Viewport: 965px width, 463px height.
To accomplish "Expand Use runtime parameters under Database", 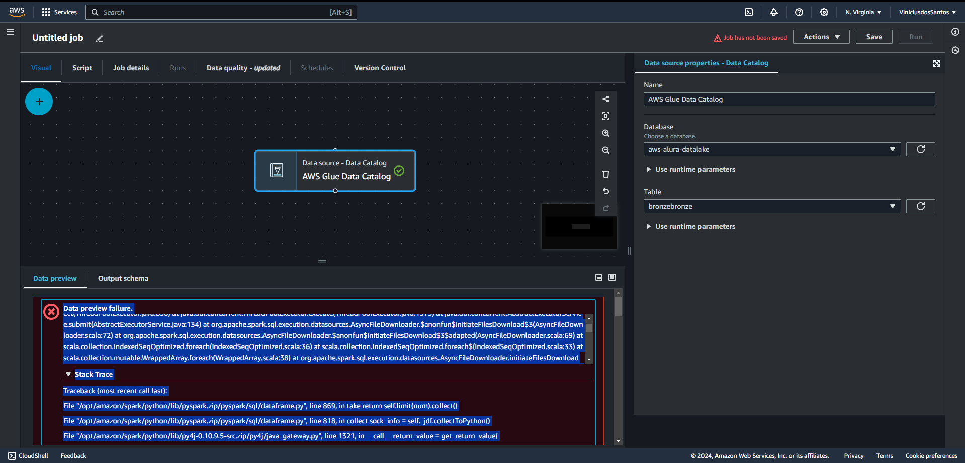I will (x=690, y=169).
